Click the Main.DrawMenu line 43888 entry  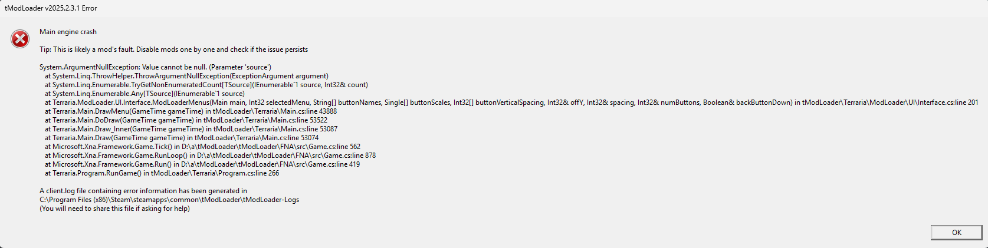point(191,111)
